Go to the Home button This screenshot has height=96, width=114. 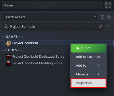[52, 5]
